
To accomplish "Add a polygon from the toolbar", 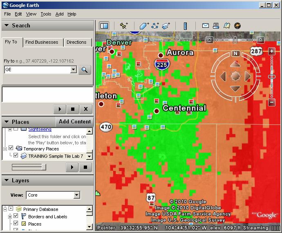I will [144, 26].
